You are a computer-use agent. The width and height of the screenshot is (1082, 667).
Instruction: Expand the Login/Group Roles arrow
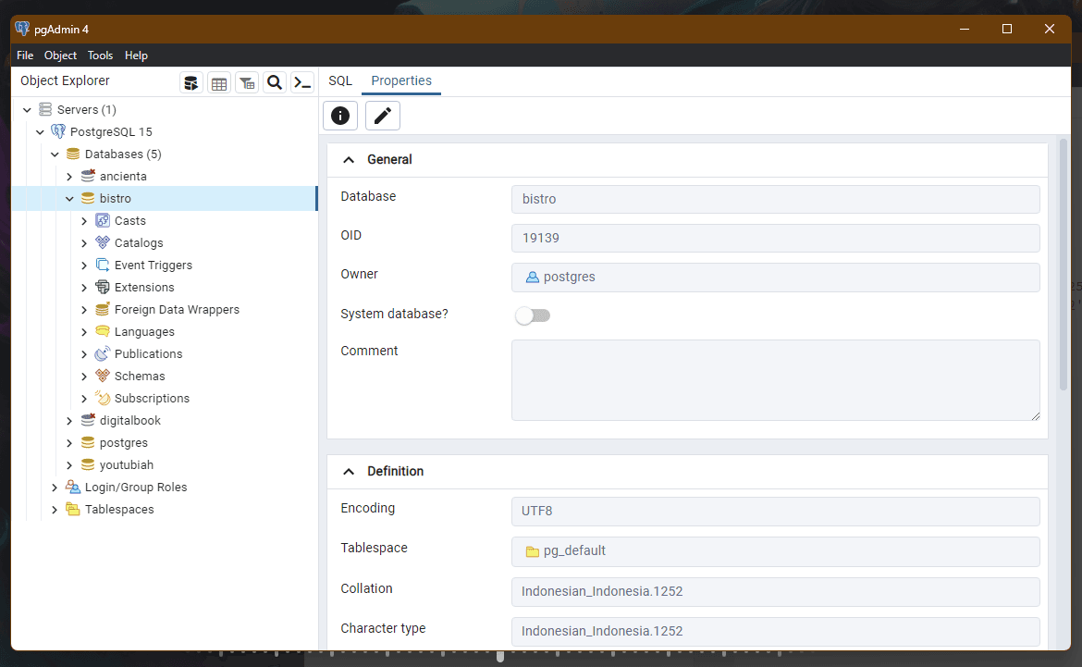pos(55,488)
